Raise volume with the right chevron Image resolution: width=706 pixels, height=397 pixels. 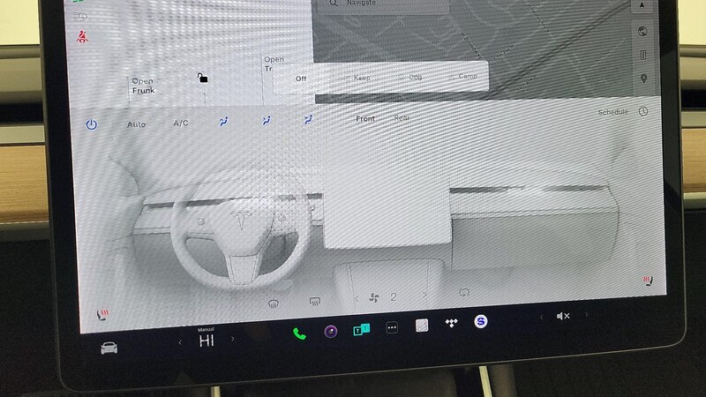pos(586,315)
